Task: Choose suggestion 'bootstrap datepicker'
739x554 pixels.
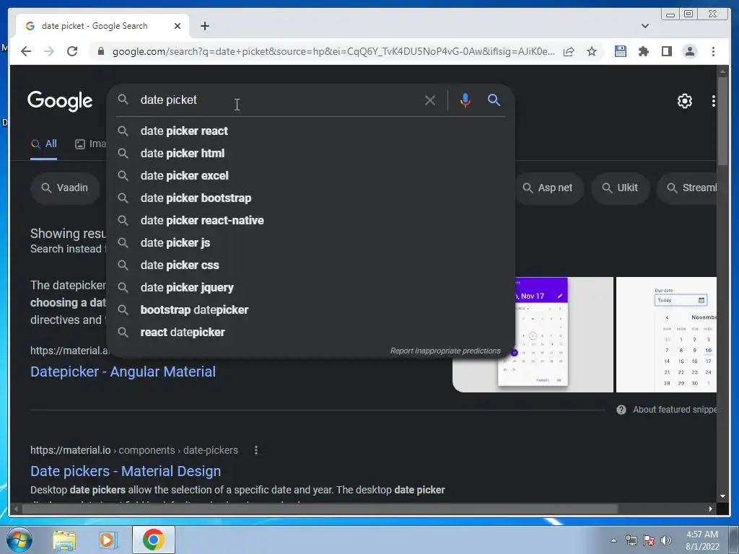Action: click(311, 310)
